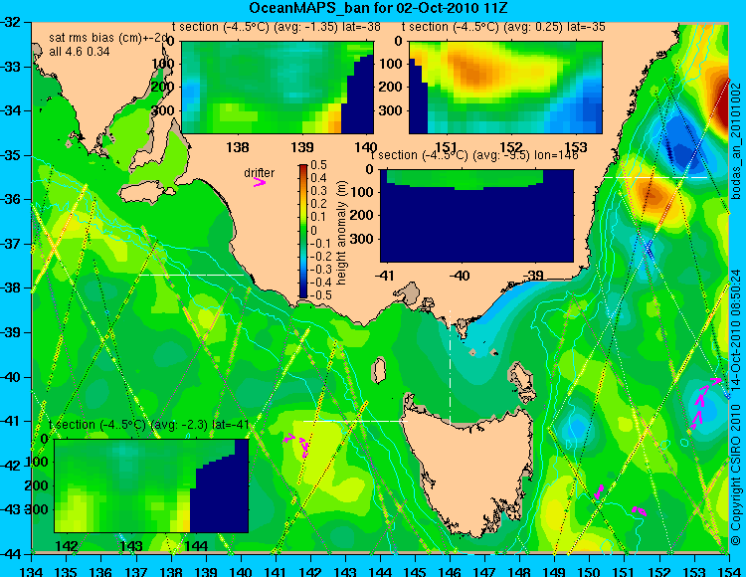The height and width of the screenshot is (577, 746).
Task: Click the '-40' latitude axis label
Action: [10, 377]
